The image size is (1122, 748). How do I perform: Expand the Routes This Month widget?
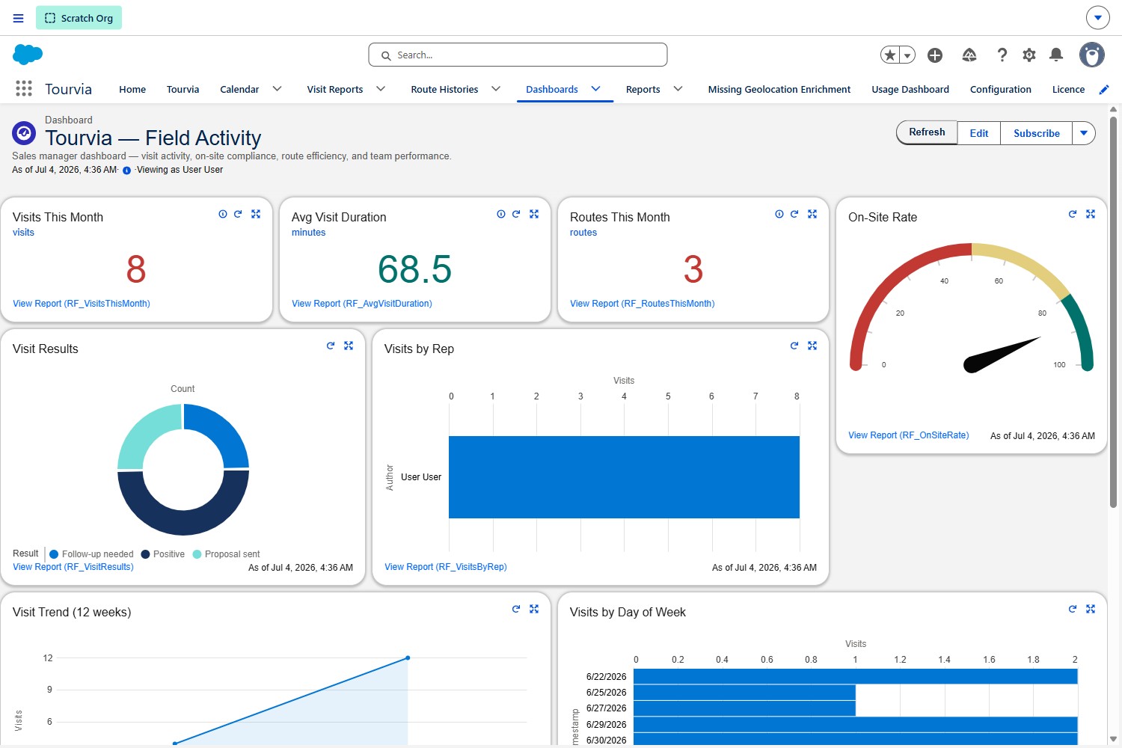(x=812, y=214)
